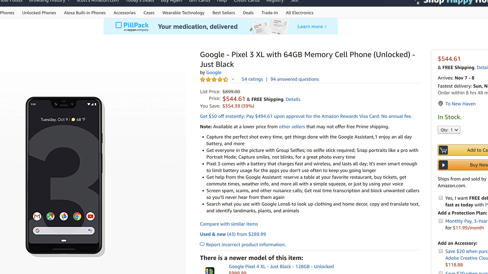
Task: Open the Unlocked Phones tab
Action: point(39,13)
